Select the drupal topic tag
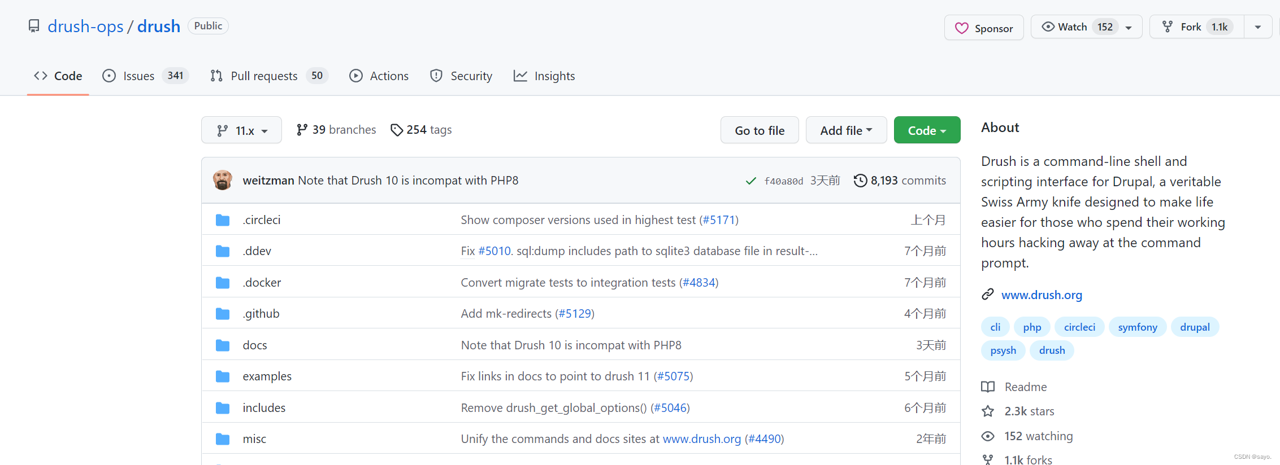The width and height of the screenshot is (1280, 465). [1195, 327]
